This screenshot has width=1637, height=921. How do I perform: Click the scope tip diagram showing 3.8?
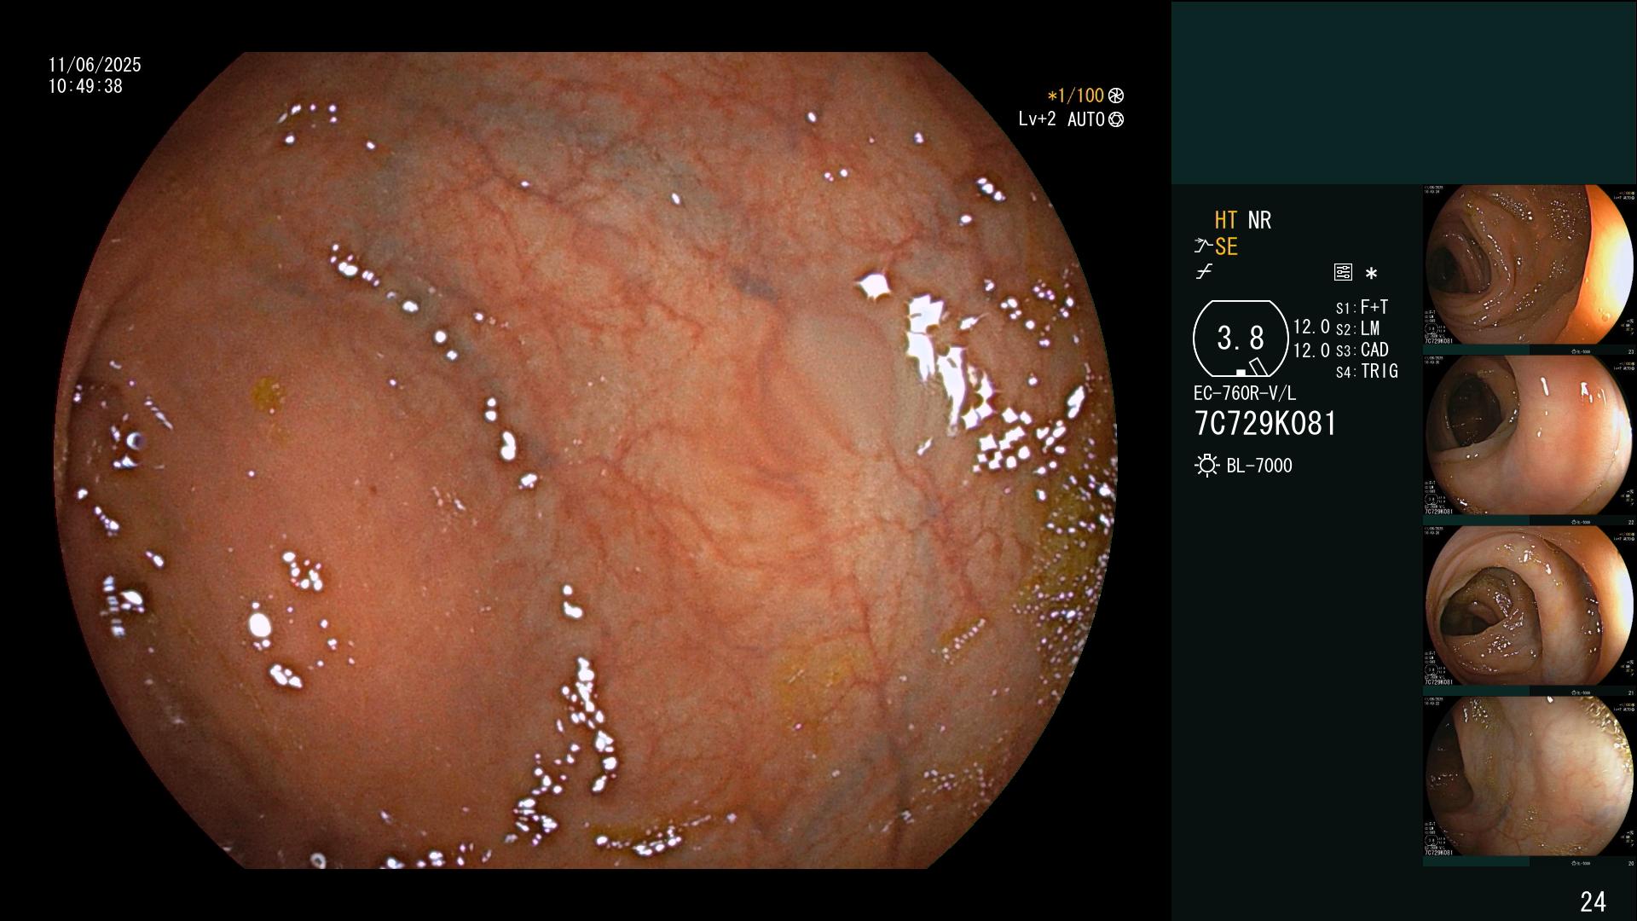pyautogui.click(x=1241, y=339)
